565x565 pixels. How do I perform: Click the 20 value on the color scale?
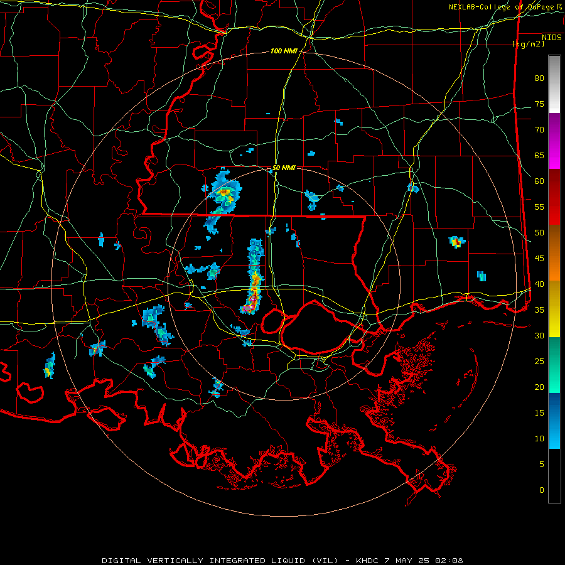[539, 387]
